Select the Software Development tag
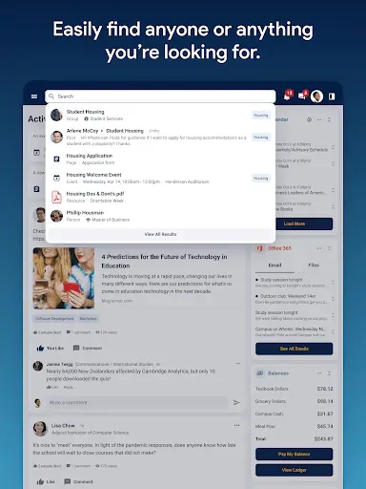The image size is (366, 489). pos(54,319)
